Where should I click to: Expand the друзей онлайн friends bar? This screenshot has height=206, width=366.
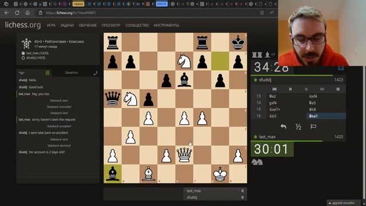(x=343, y=203)
